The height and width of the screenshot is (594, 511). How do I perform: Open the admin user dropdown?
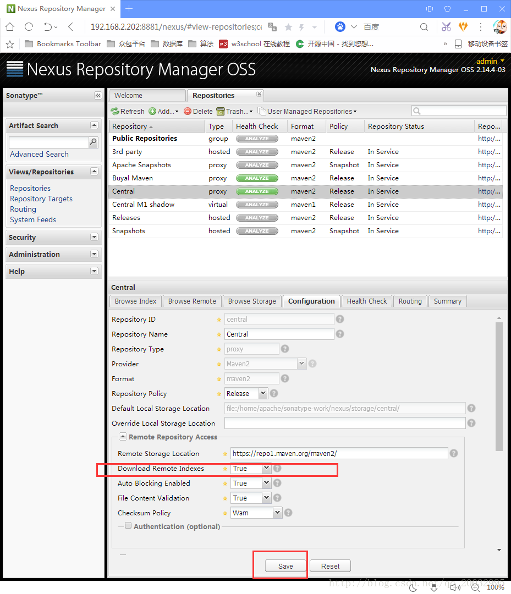491,61
